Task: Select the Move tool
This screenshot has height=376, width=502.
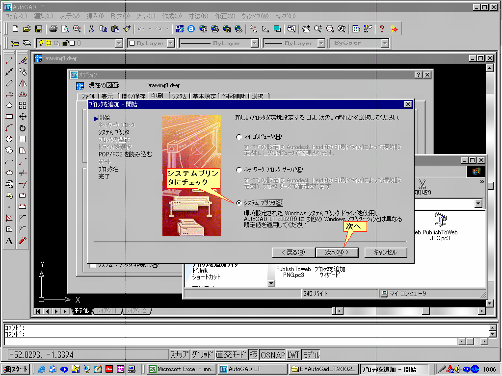Action: 23,117
